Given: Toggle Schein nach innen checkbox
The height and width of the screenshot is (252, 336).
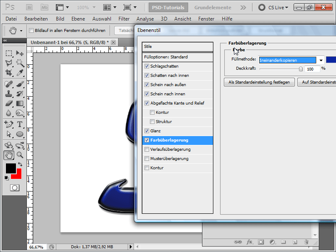Looking at the screenshot, I should click(147, 94).
